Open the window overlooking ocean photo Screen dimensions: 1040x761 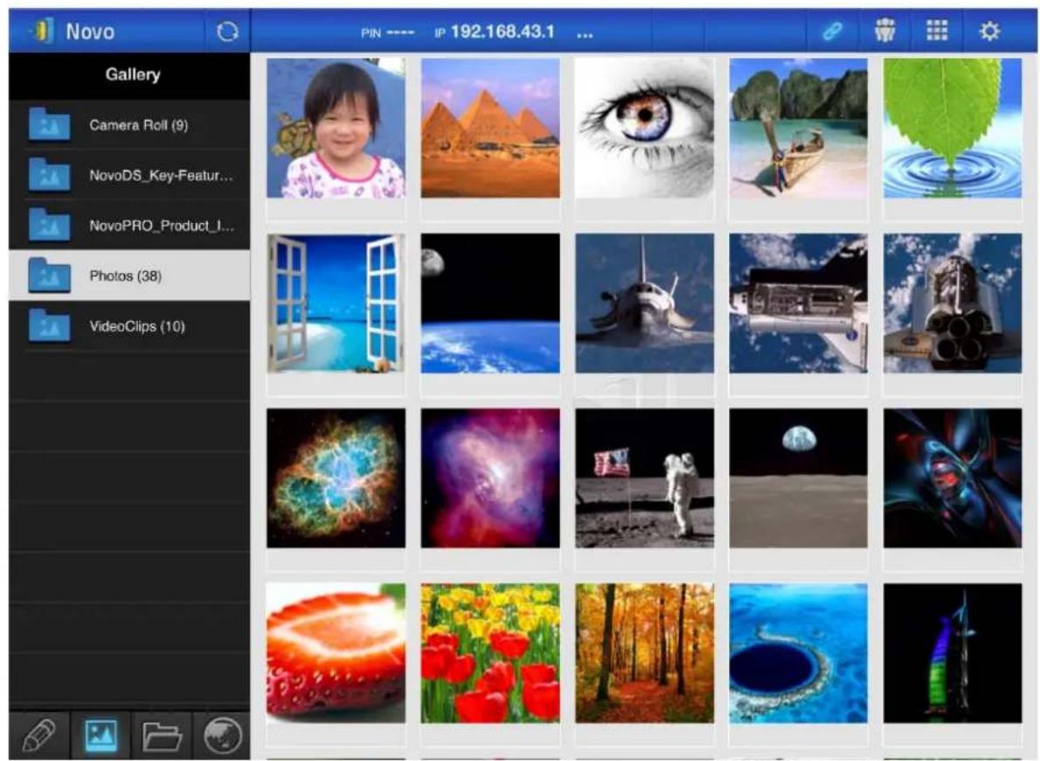(336, 304)
